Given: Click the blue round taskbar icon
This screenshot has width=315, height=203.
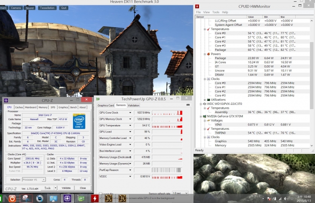Looking at the screenshot, I should pos(39,199).
